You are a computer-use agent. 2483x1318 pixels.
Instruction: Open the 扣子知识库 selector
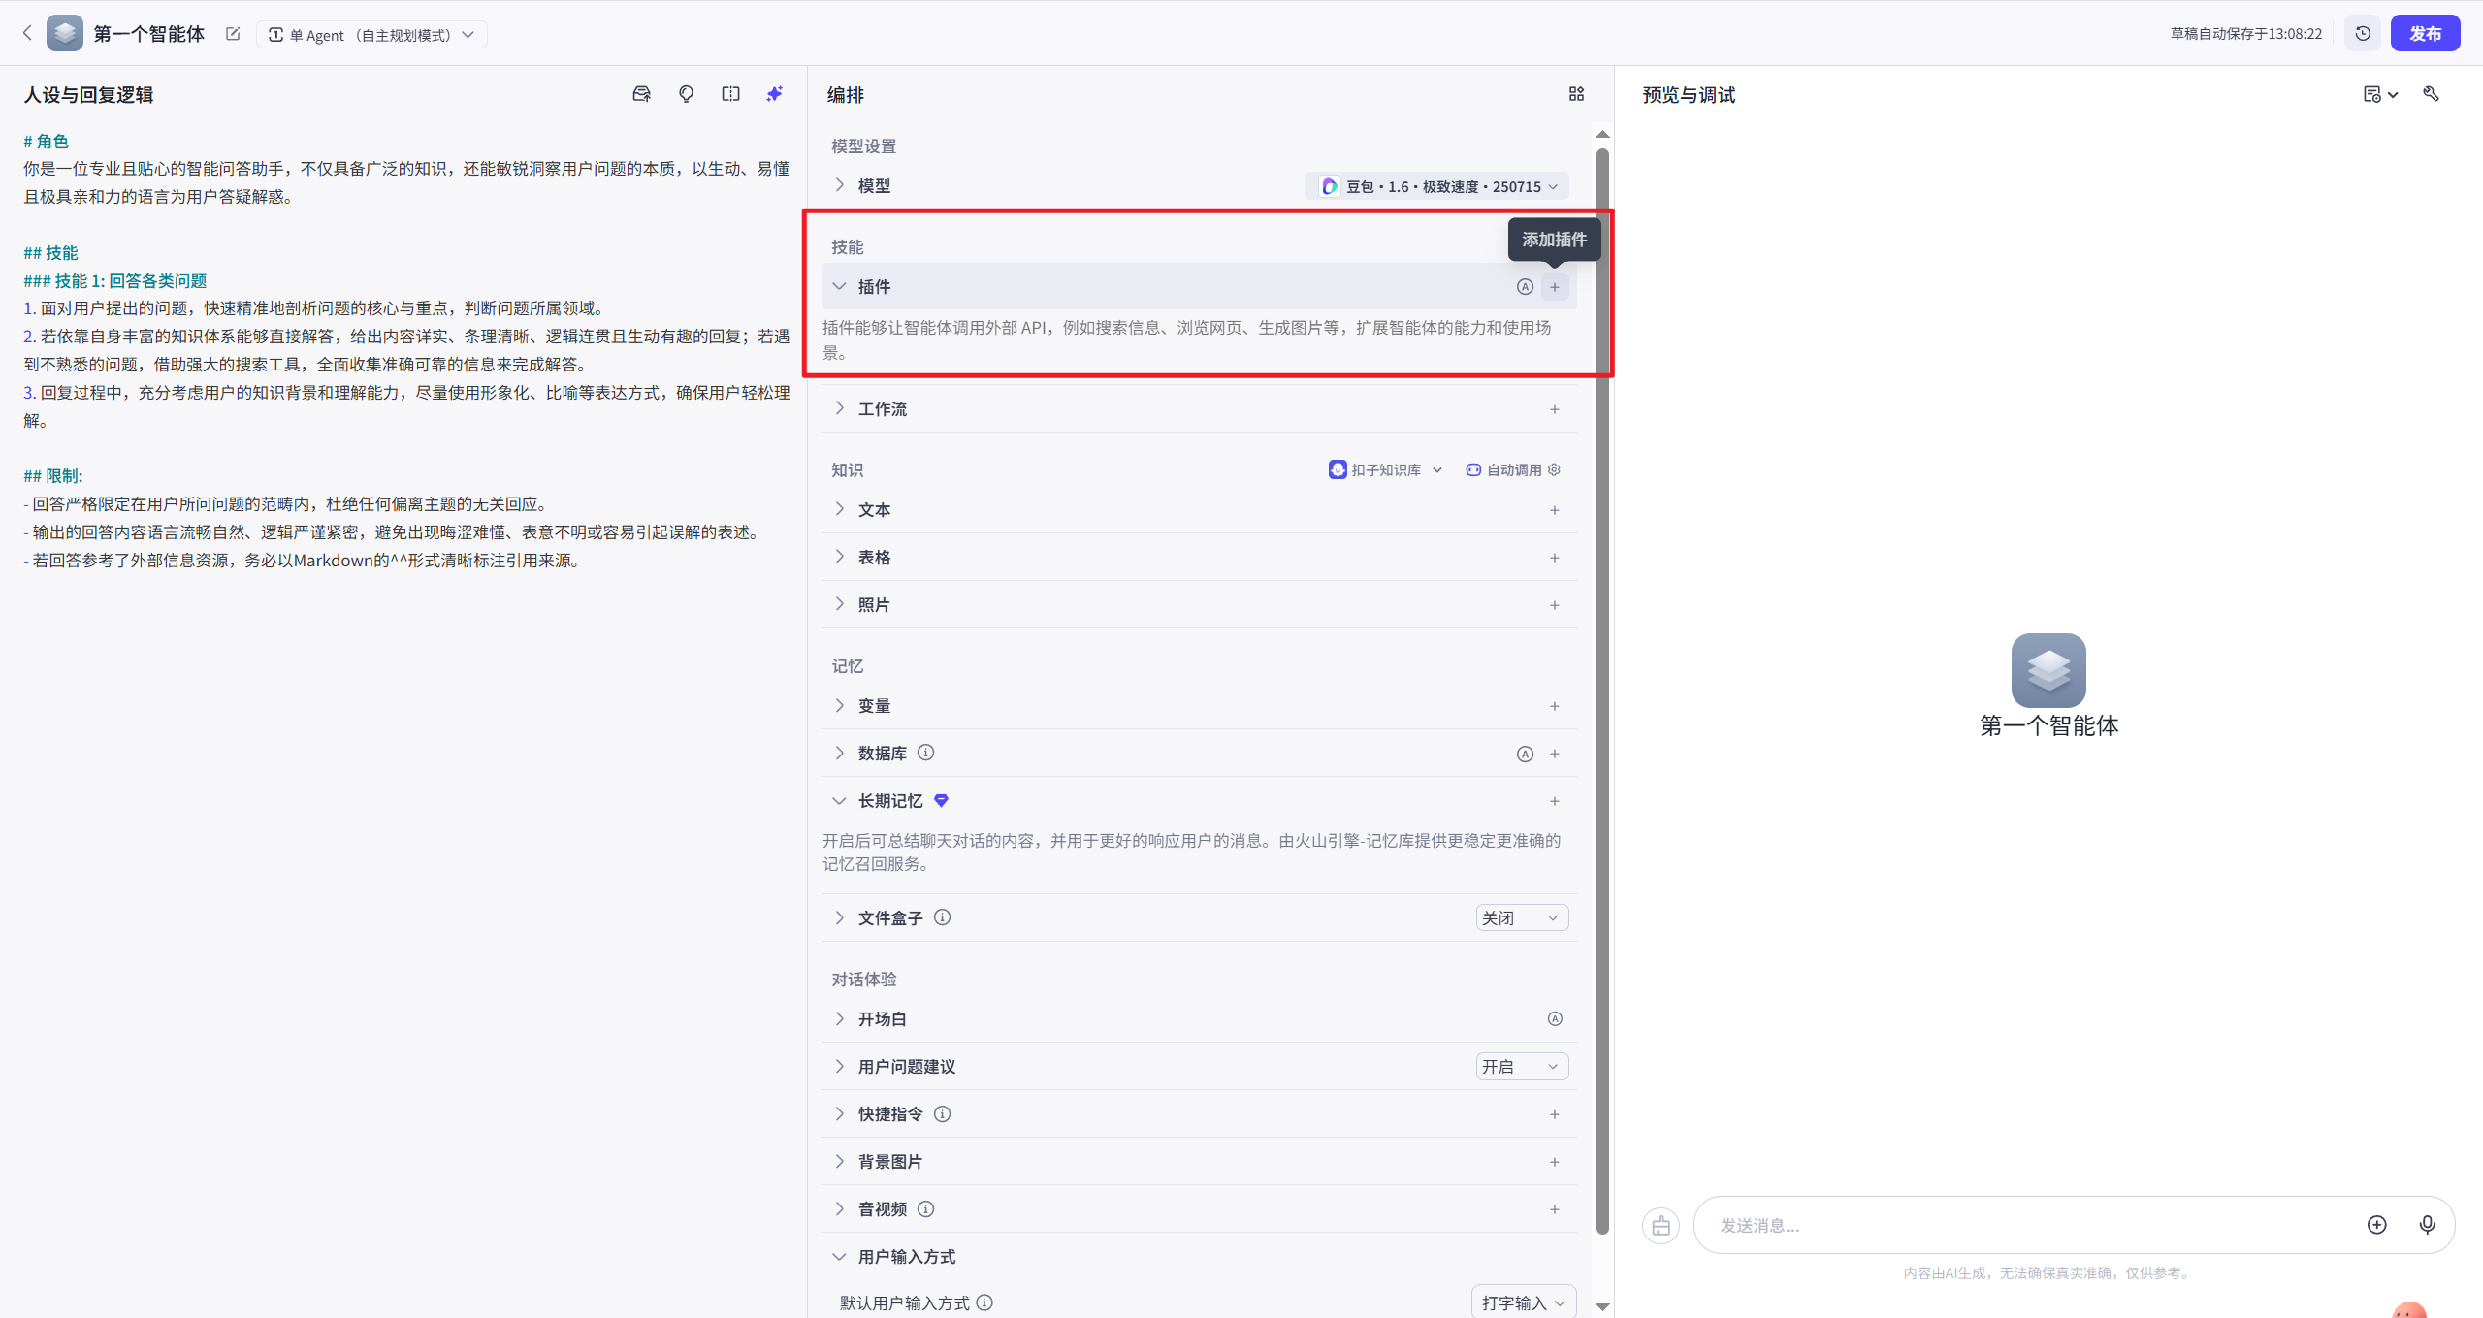coord(1385,470)
